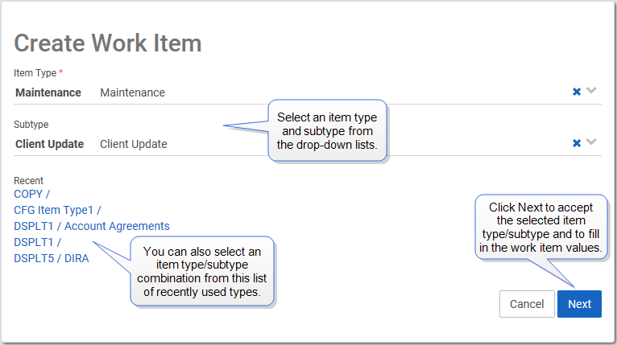Click the callout about recently used types

click(x=202, y=271)
